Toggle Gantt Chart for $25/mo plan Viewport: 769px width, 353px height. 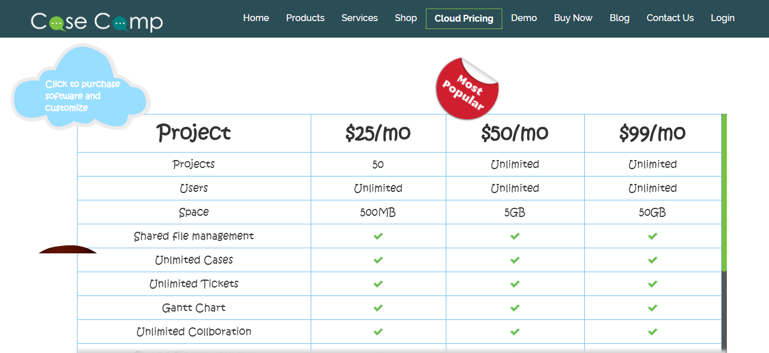[x=378, y=307]
